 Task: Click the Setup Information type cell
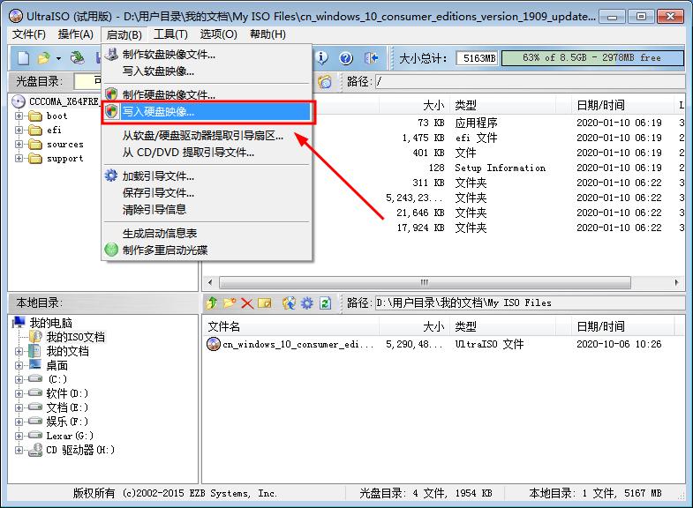click(500, 168)
